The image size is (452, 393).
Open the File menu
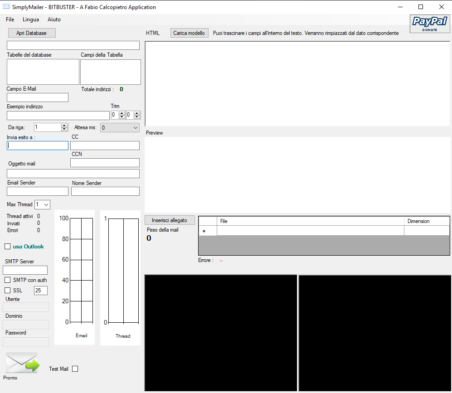[10, 19]
